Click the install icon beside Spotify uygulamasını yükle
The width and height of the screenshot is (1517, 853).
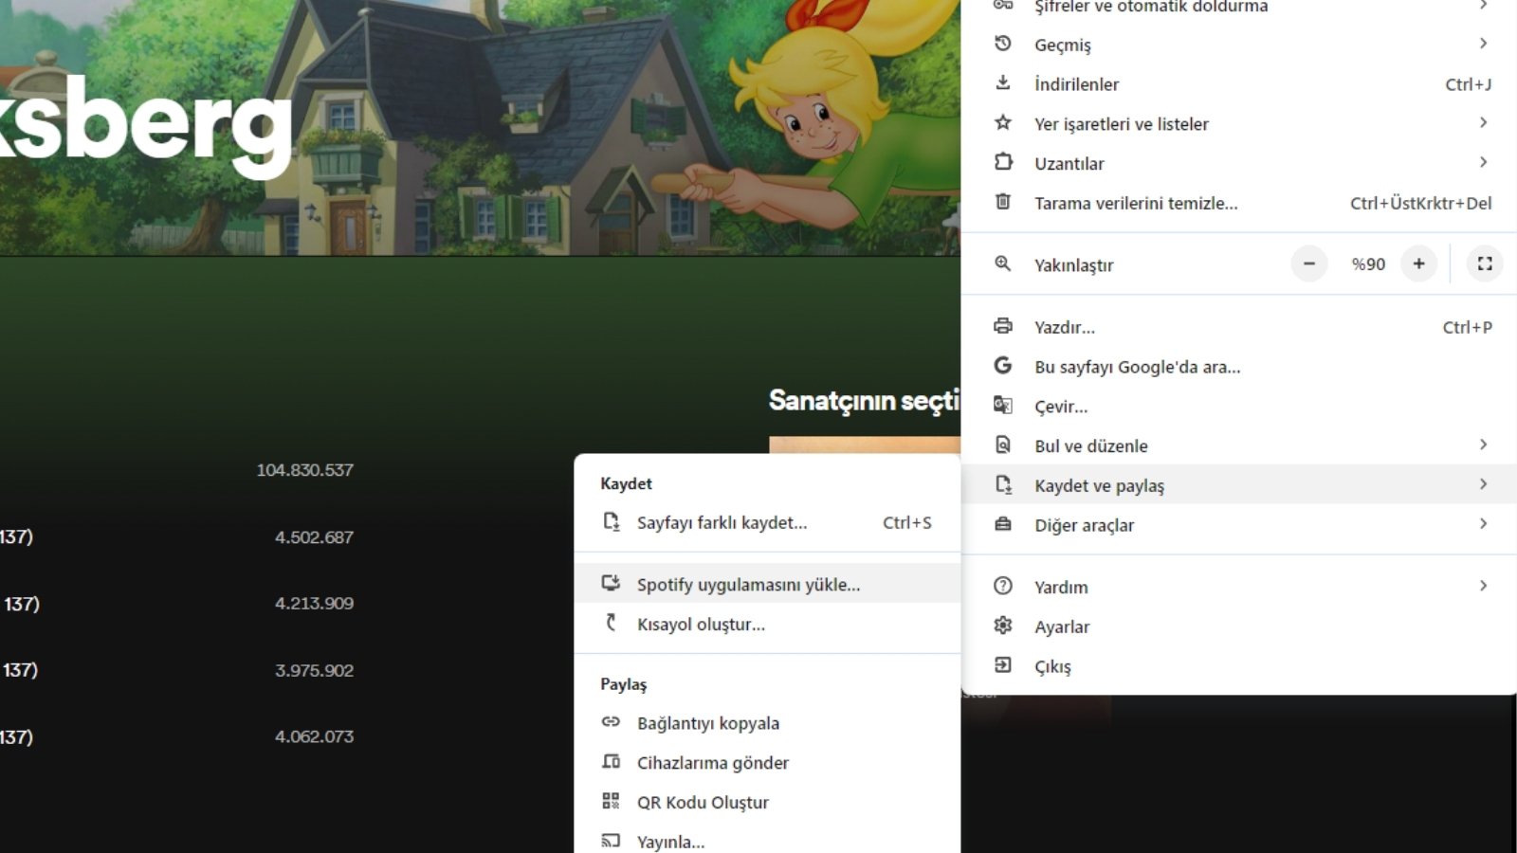(611, 584)
